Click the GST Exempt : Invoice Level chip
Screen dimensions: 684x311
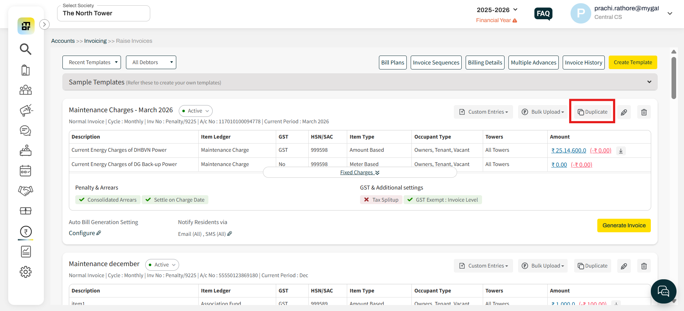click(x=442, y=200)
